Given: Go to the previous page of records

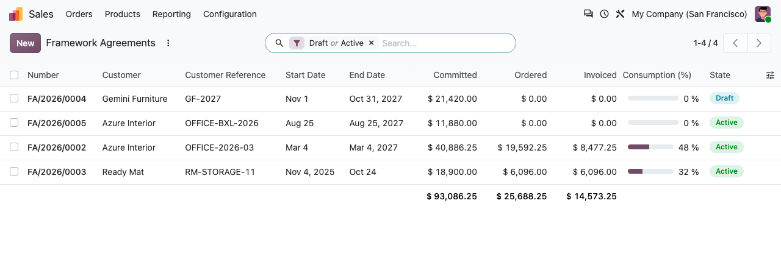Looking at the screenshot, I should (735, 43).
